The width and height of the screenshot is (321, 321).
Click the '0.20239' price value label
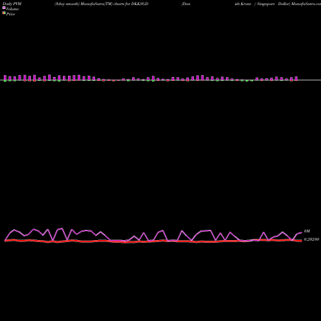311,239
